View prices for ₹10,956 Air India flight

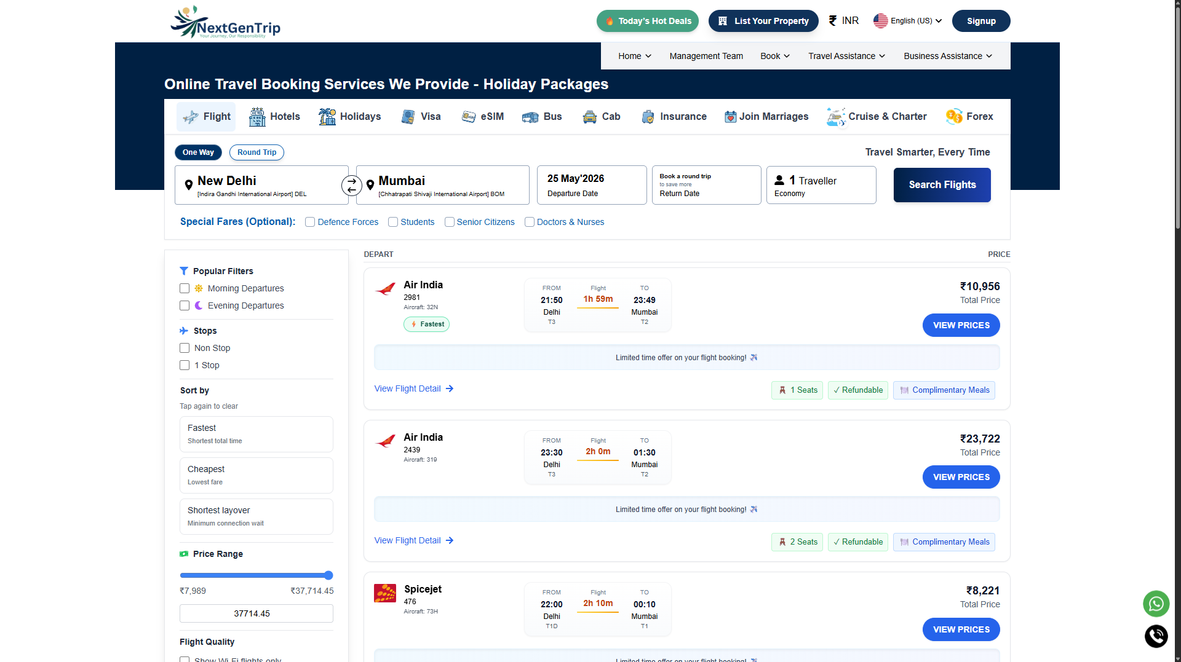961,325
